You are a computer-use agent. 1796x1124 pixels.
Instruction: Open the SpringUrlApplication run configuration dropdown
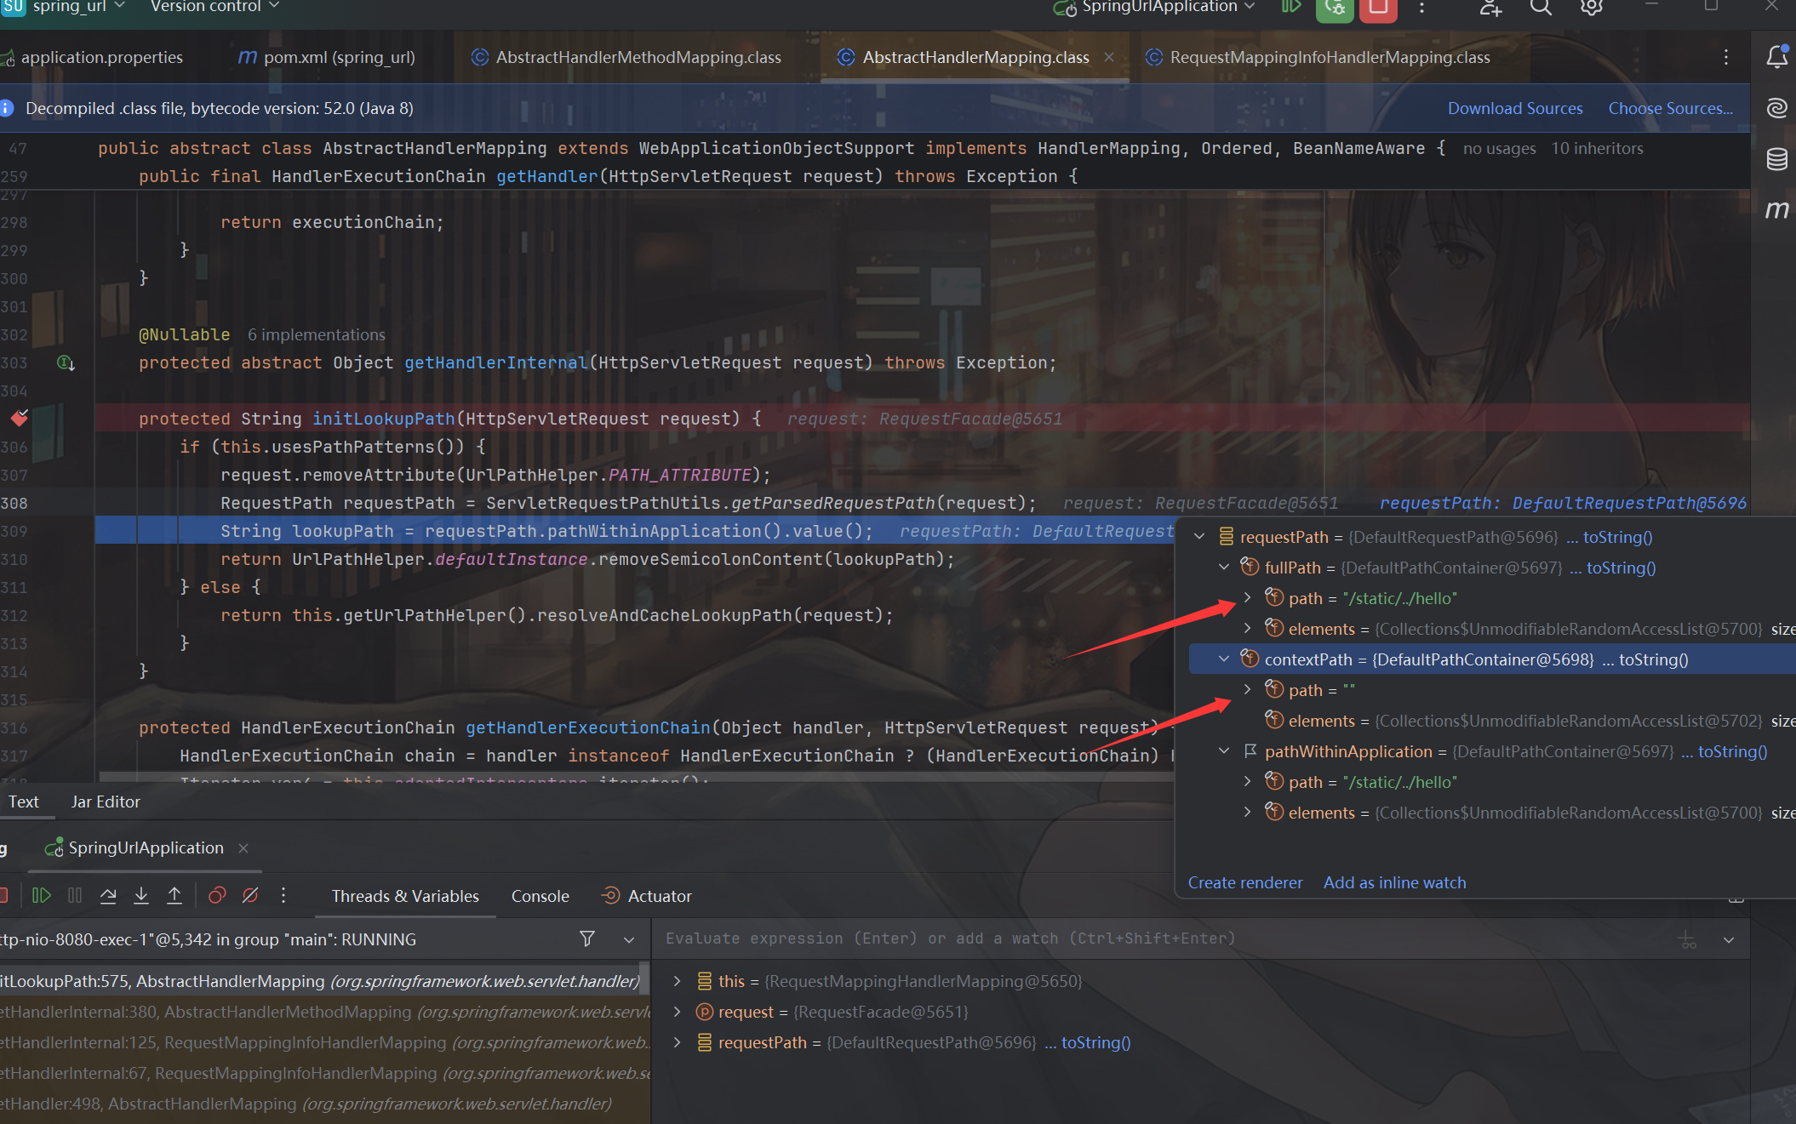[1159, 7]
